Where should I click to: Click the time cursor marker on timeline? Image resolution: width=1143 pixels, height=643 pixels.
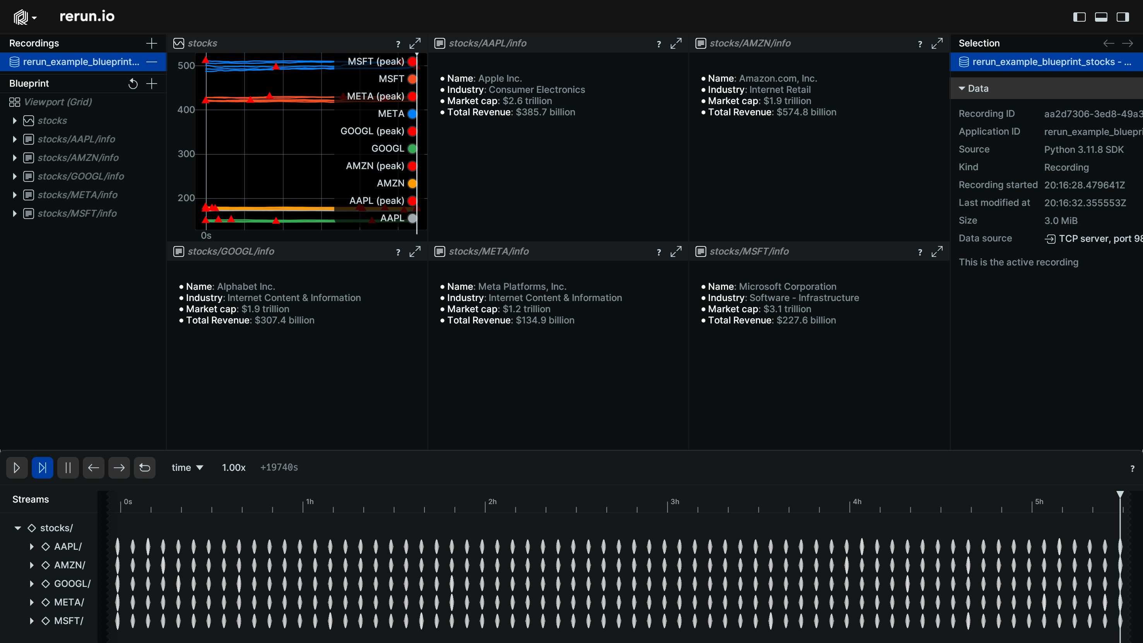(1120, 494)
